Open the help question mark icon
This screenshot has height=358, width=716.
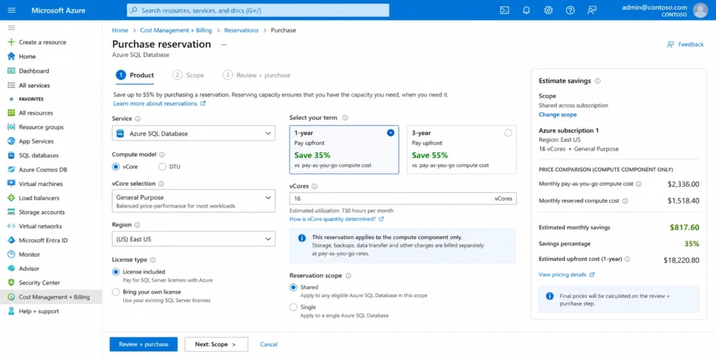pyautogui.click(x=570, y=10)
